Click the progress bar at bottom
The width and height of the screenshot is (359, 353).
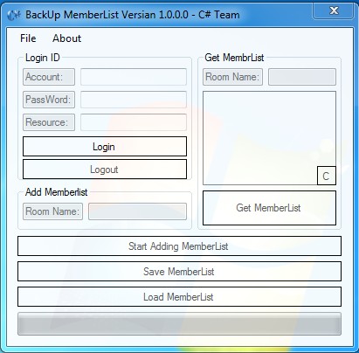pos(179,324)
